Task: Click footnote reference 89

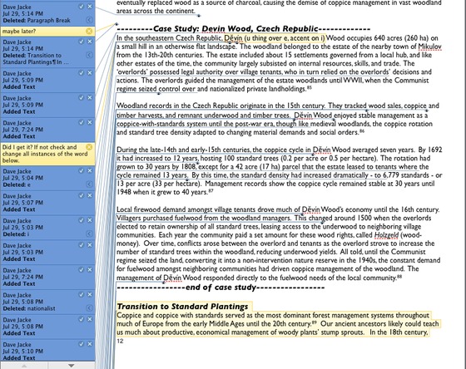Action: (x=315, y=322)
